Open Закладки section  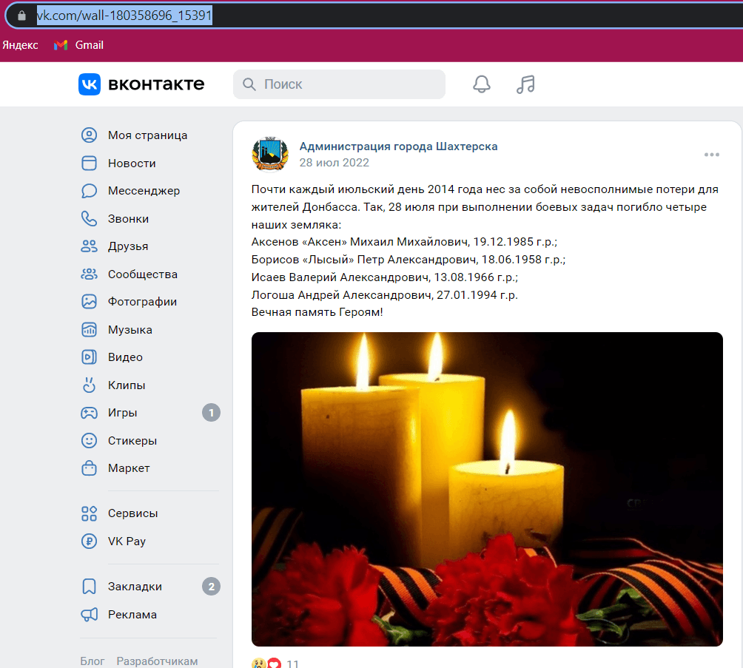(x=135, y=587)
